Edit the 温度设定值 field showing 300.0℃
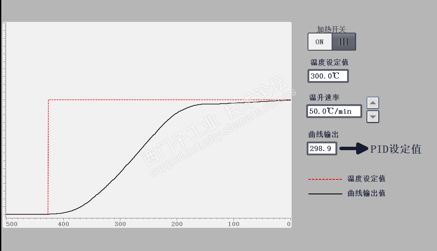Image resolution: width=437 pixels, height=251 pixels. (x=328, y=76)
